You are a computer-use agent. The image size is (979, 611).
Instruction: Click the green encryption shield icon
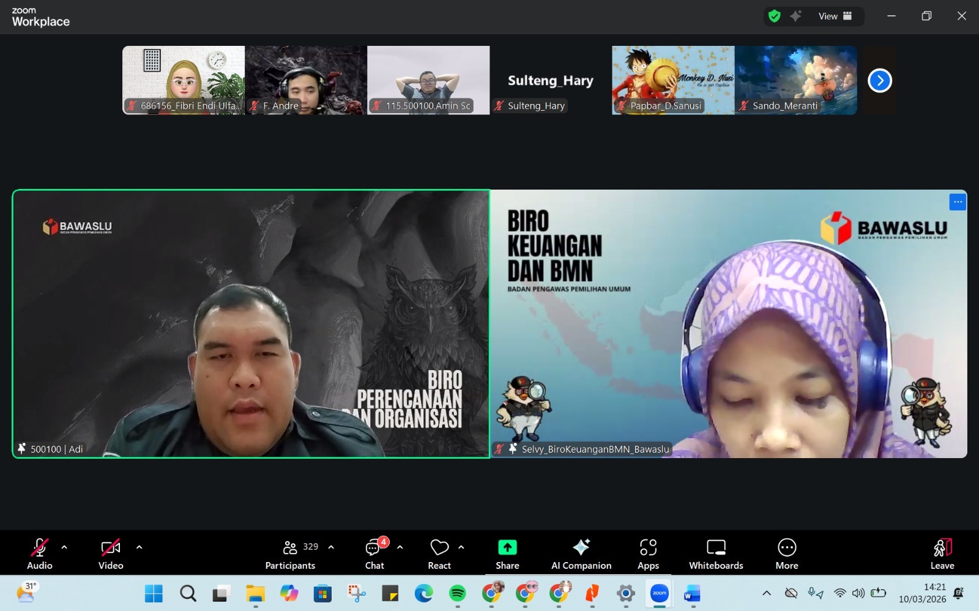tap(775, 17)
